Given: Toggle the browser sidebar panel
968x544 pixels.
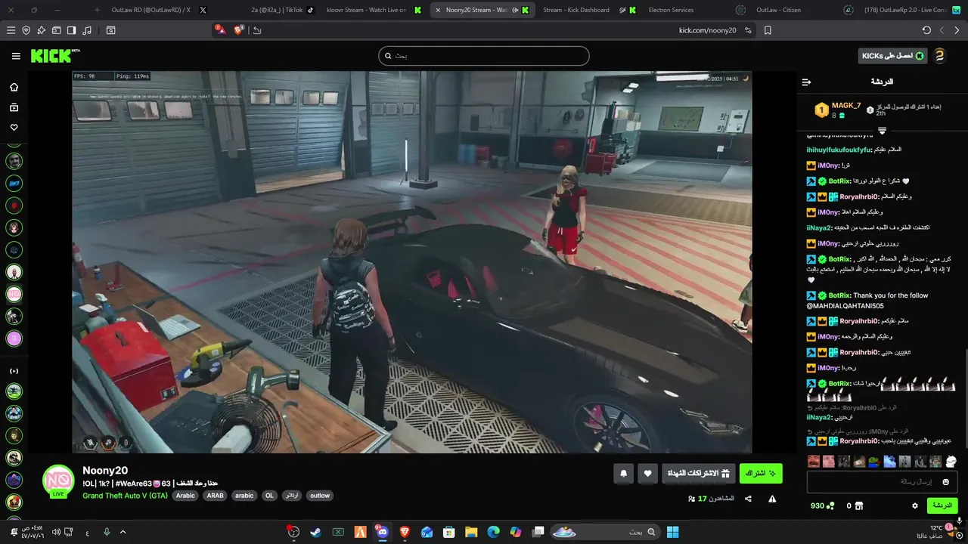Looking at the screenshot, I should [71, 30].
